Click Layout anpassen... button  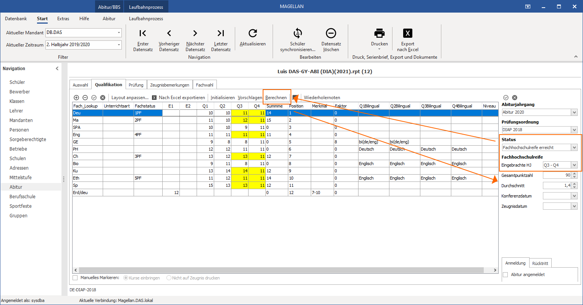pos(130,98)
